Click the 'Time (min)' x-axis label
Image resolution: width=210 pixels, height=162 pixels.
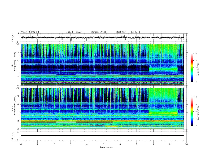click(x=106, y=147)
